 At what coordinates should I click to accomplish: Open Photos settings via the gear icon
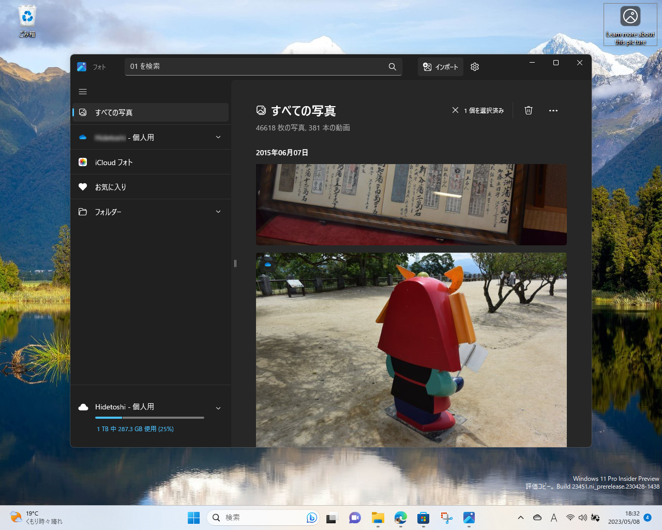(474, 66)
